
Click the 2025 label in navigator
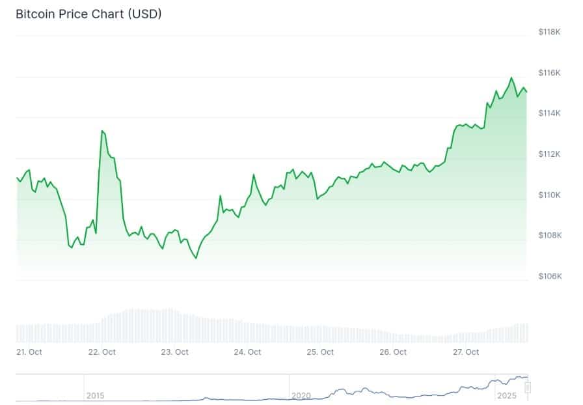pos(506,395)
